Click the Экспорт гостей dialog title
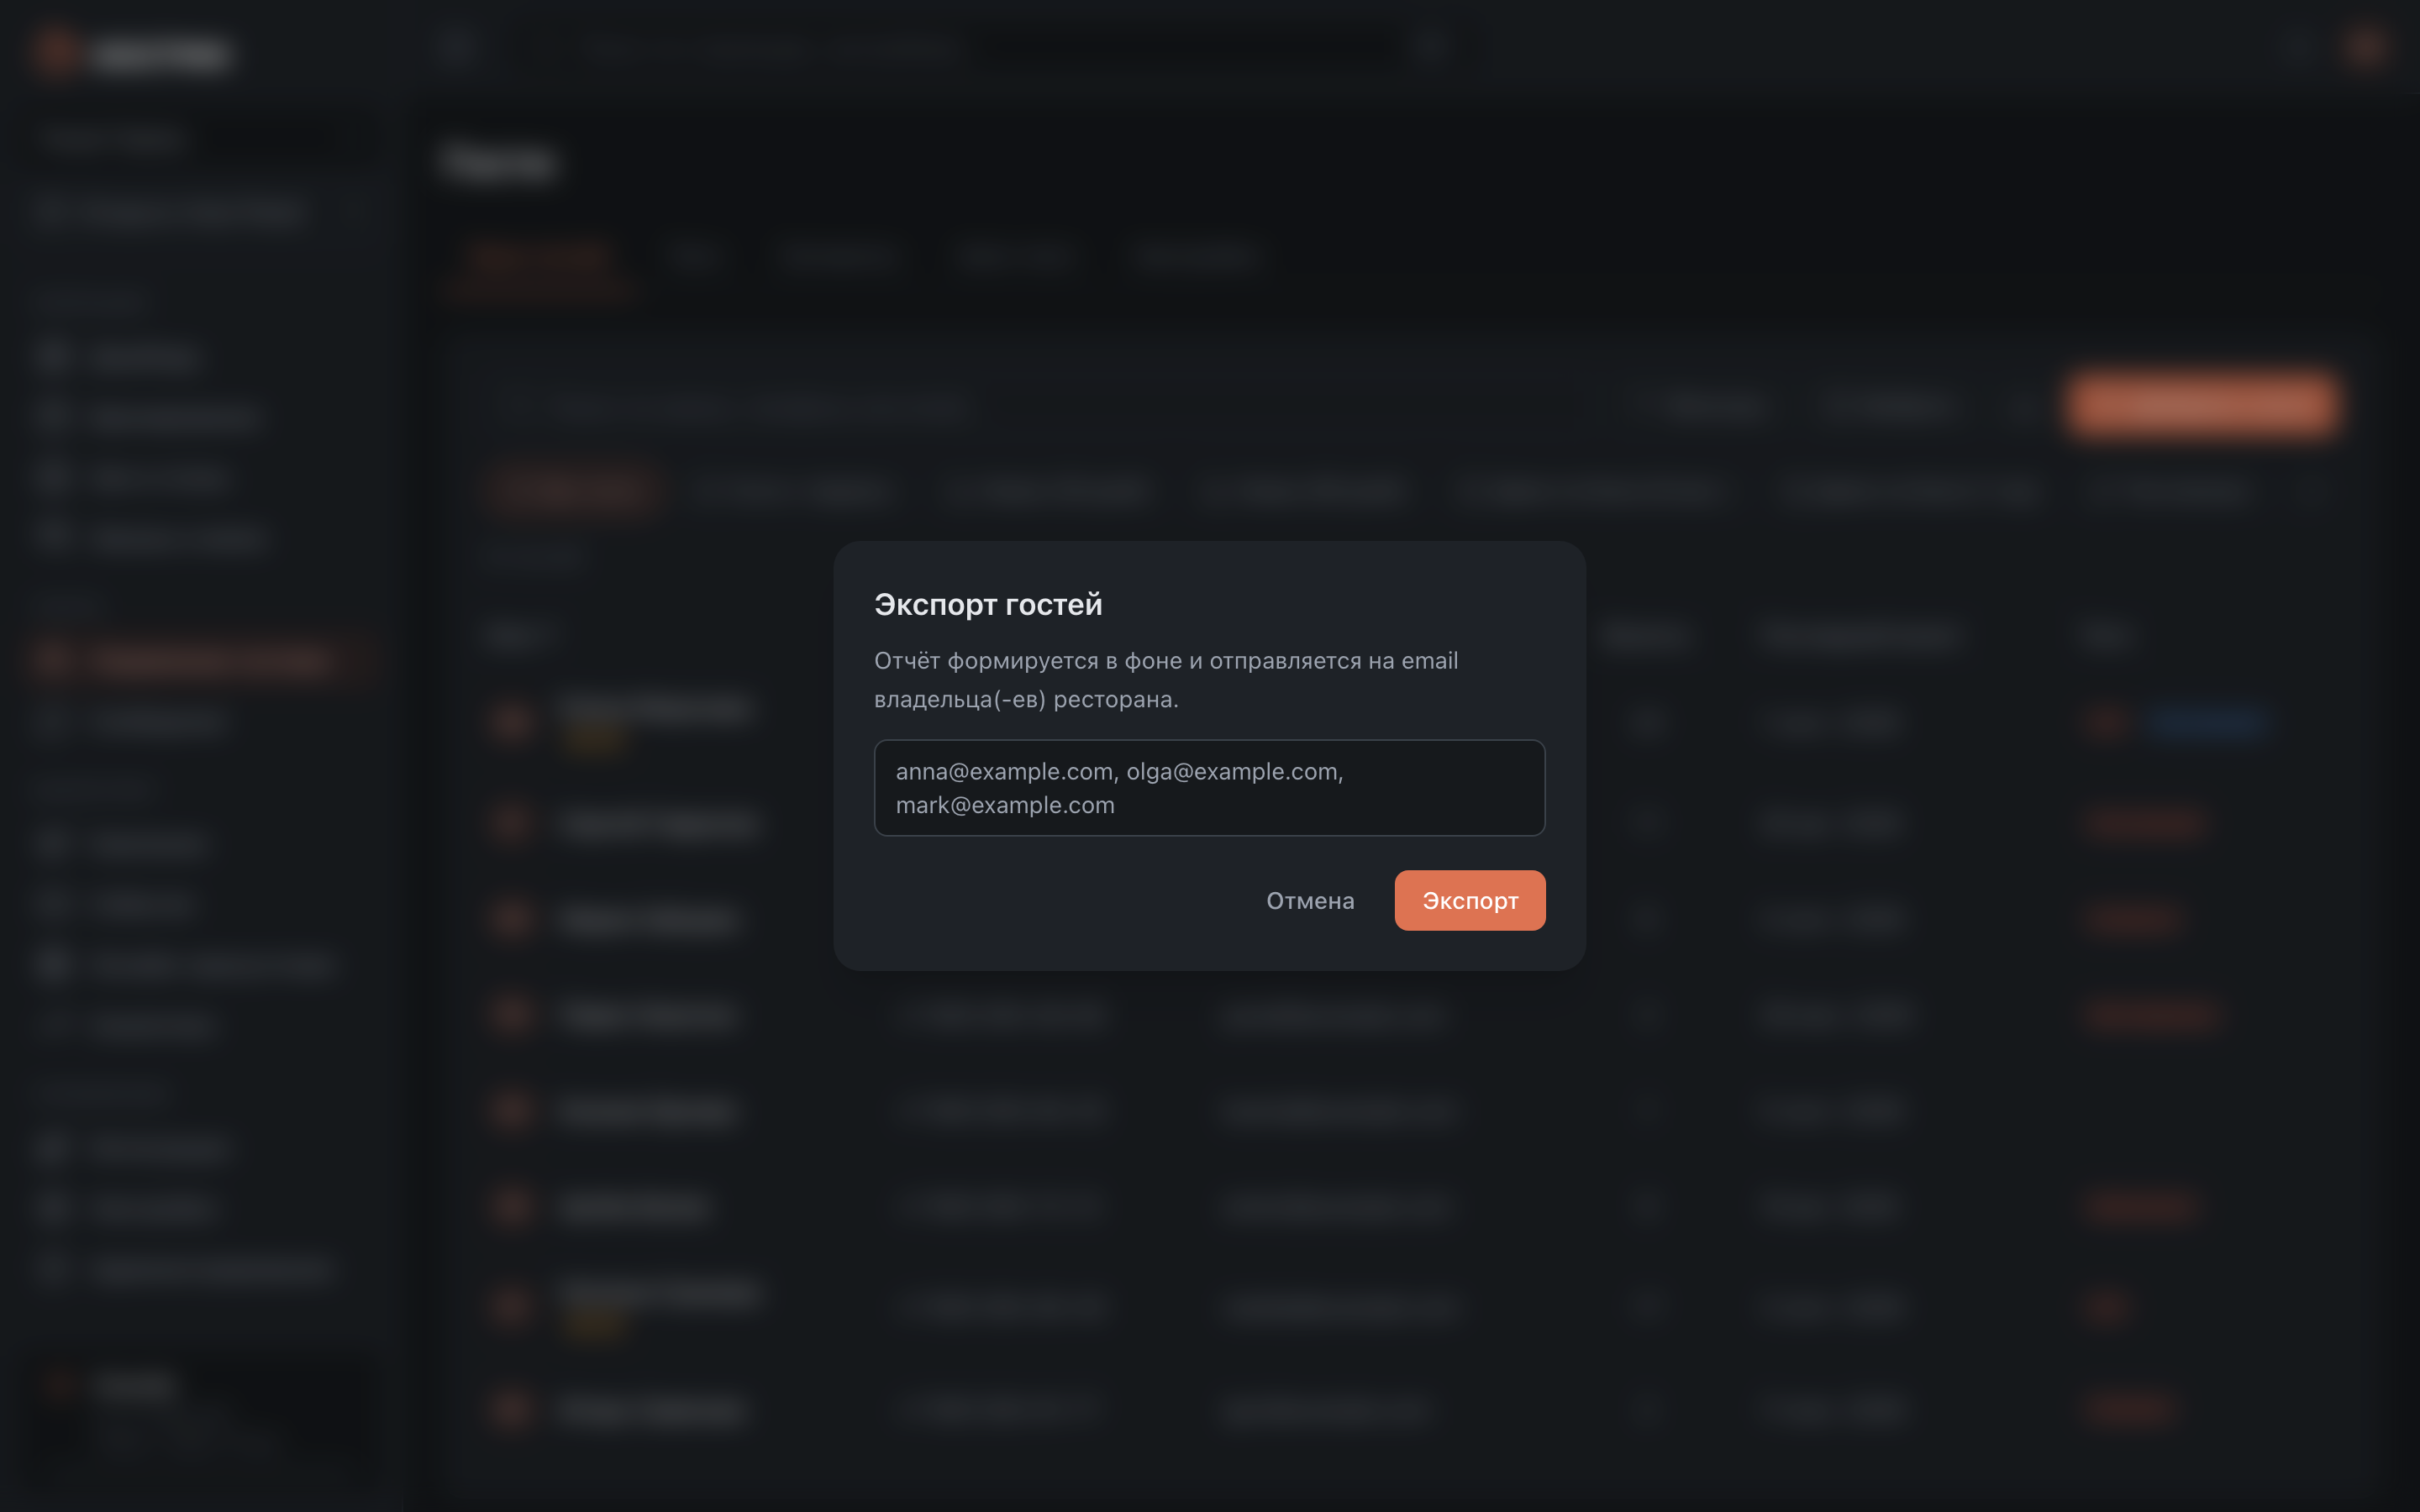The width and height of the screenshot is (2420, 1512). [988, 604]
